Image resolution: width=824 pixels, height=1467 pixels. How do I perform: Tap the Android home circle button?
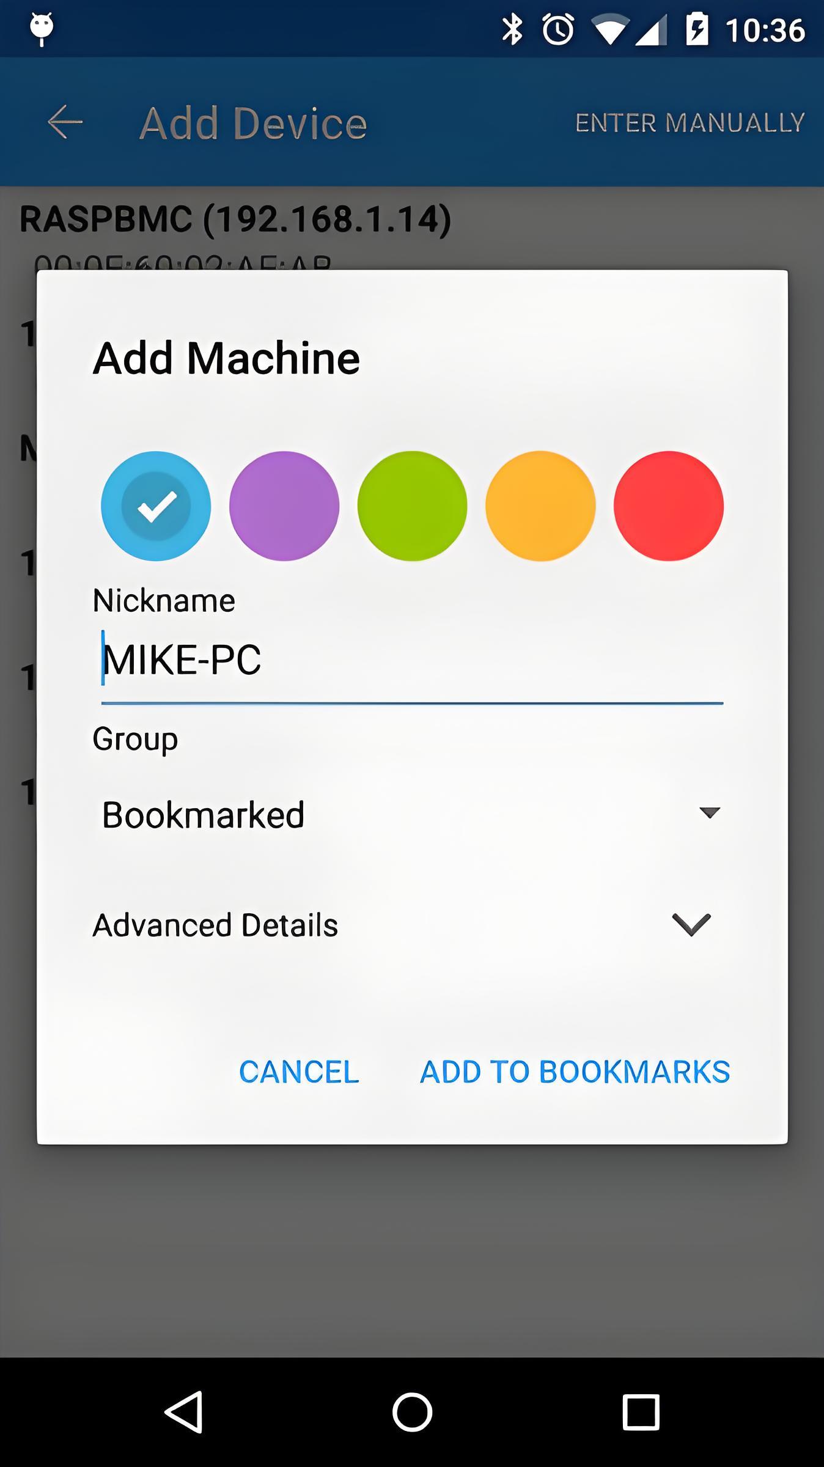(x=412, y=1412)
